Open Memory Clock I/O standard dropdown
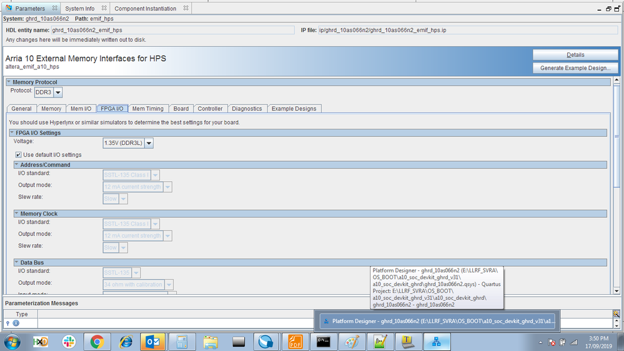Image resolution: width=624 pixels, height=351 pixels. point(155,224)
